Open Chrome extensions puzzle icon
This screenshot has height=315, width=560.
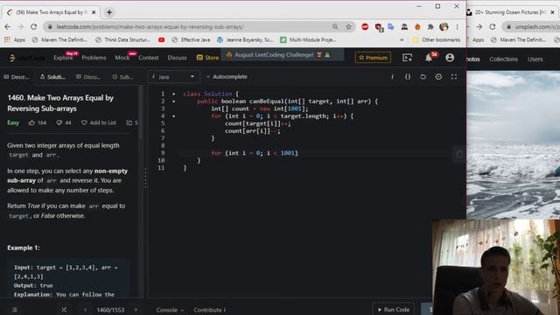(x=430, y=27)
